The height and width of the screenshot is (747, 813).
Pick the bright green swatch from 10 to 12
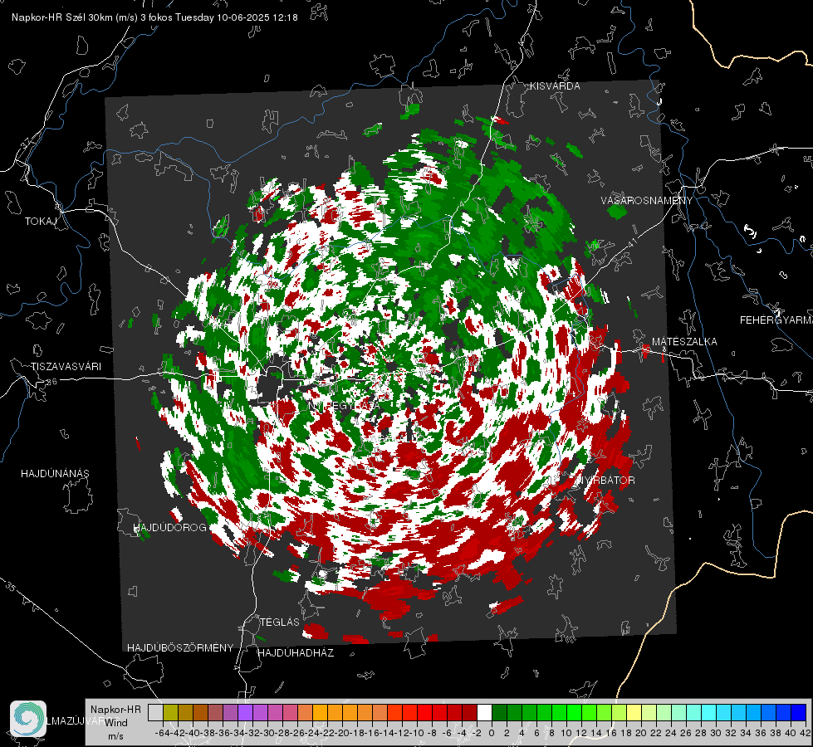tap(574, 712)
